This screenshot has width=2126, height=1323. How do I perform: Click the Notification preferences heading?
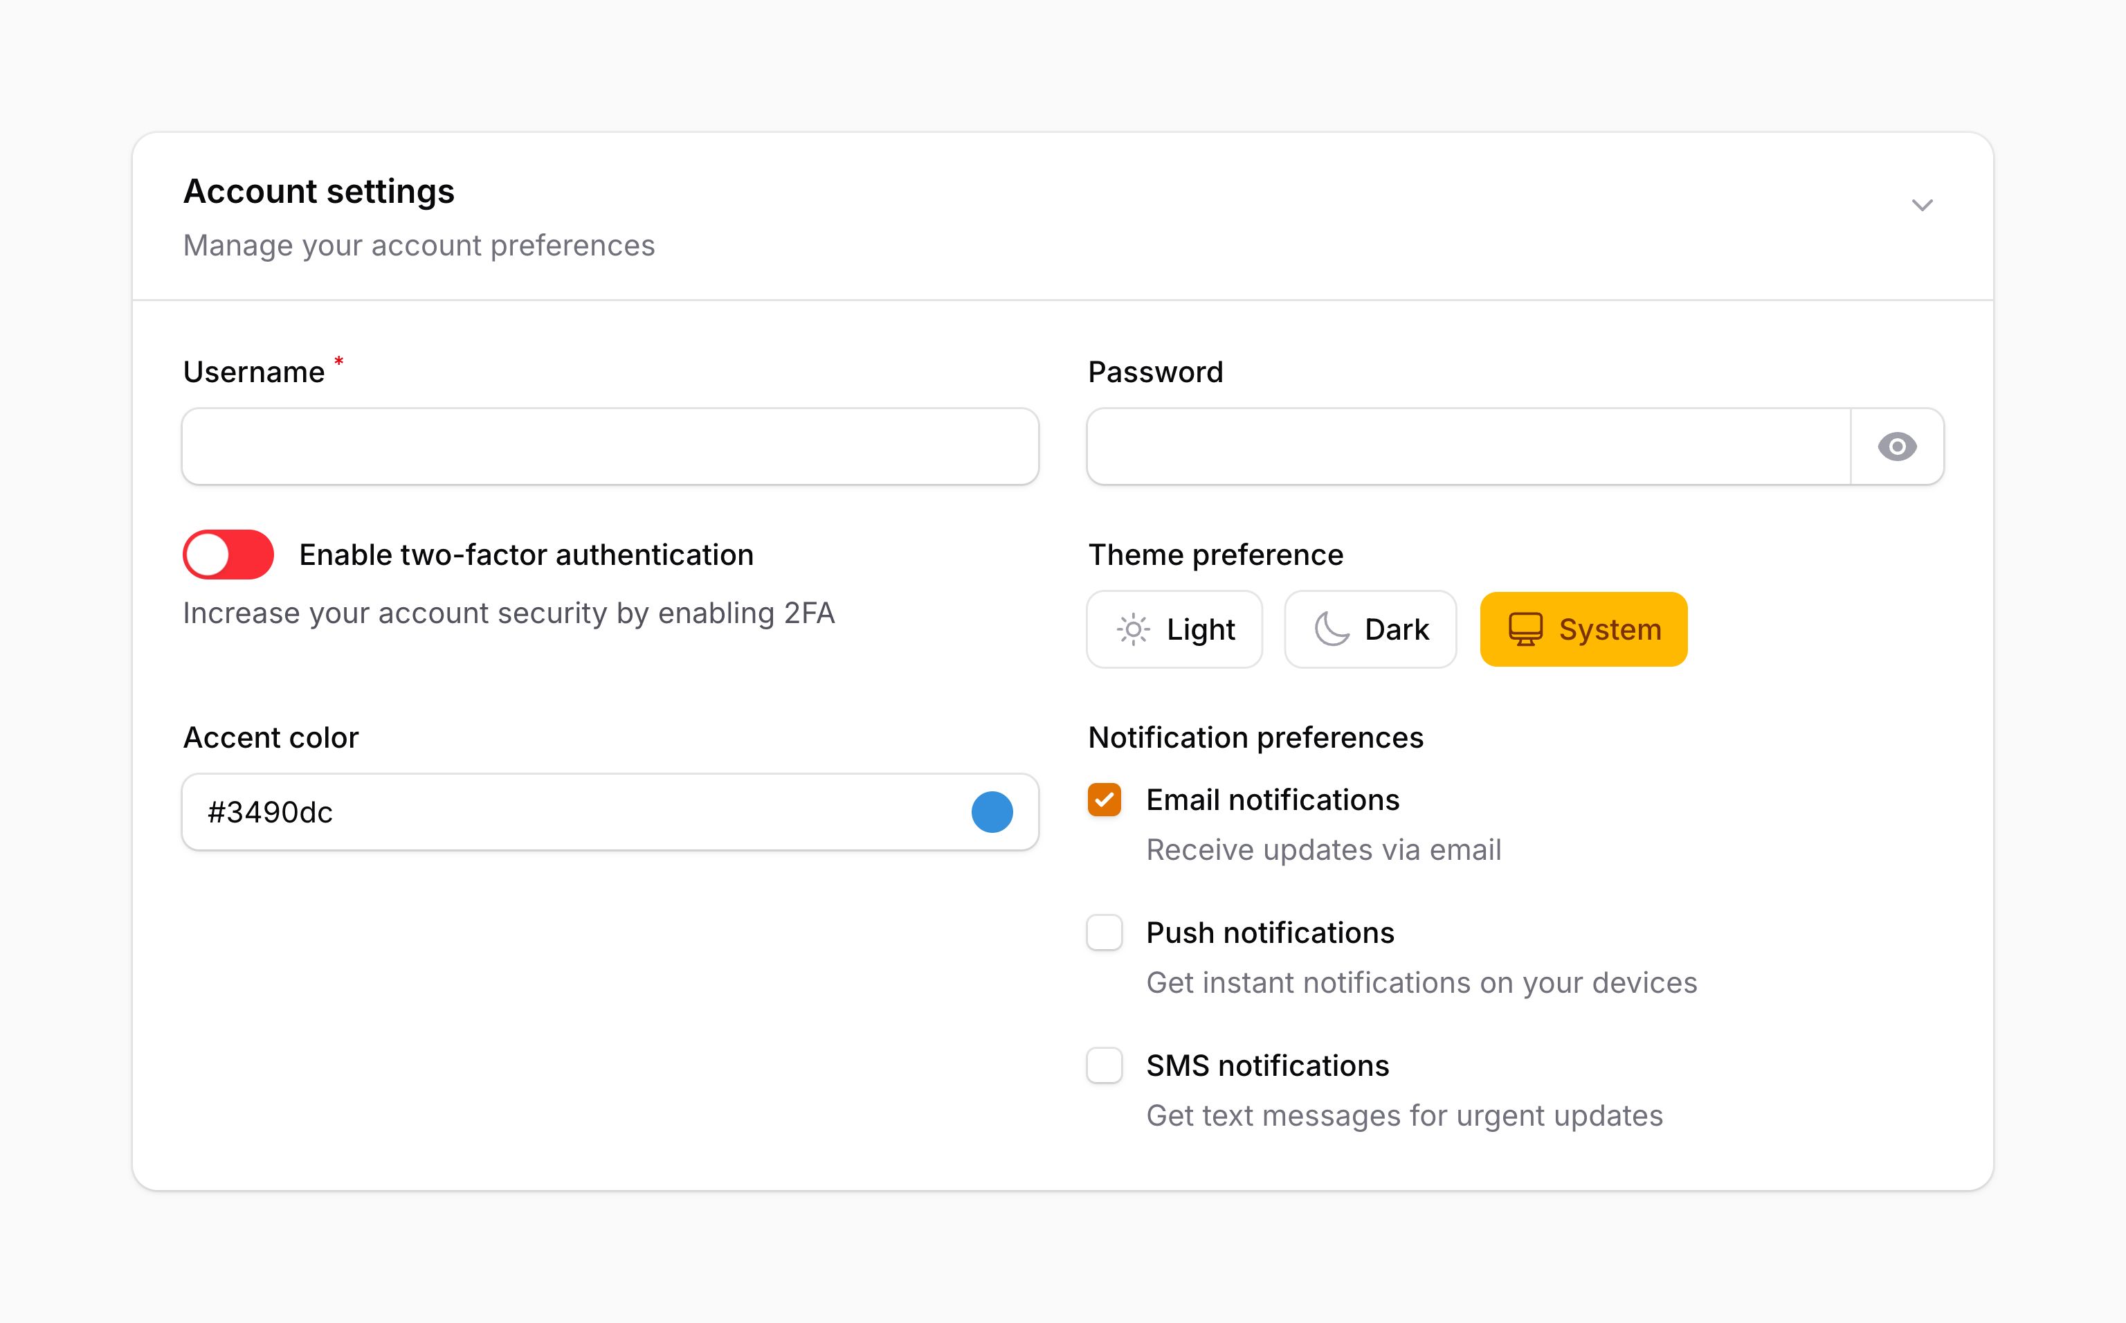pyautogui.click(x=1256, y=737)
